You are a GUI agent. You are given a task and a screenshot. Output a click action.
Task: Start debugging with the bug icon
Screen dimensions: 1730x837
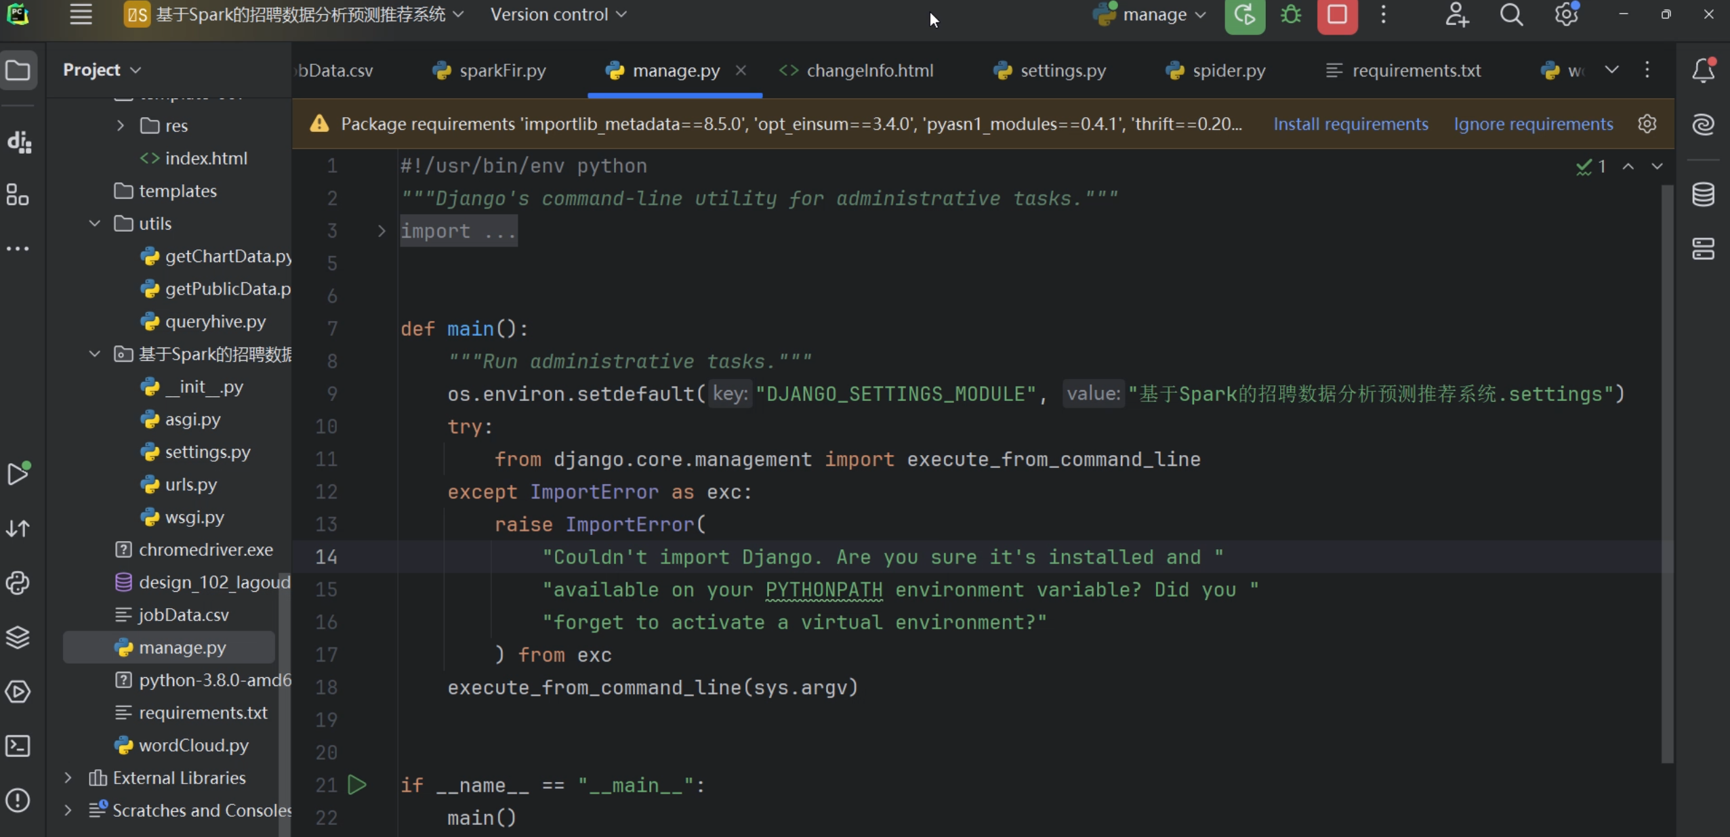tap(1291, 15)
